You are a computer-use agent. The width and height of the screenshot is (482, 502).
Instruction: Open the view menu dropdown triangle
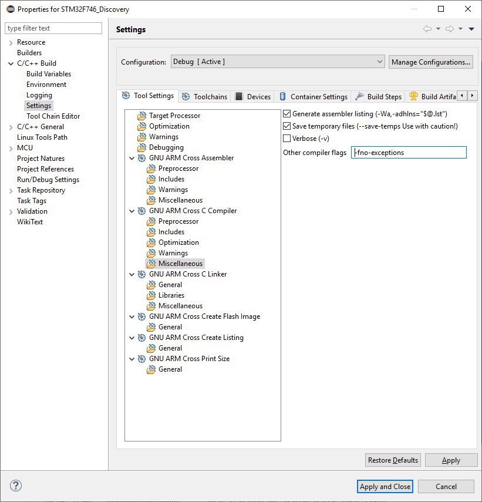point(471,29)
